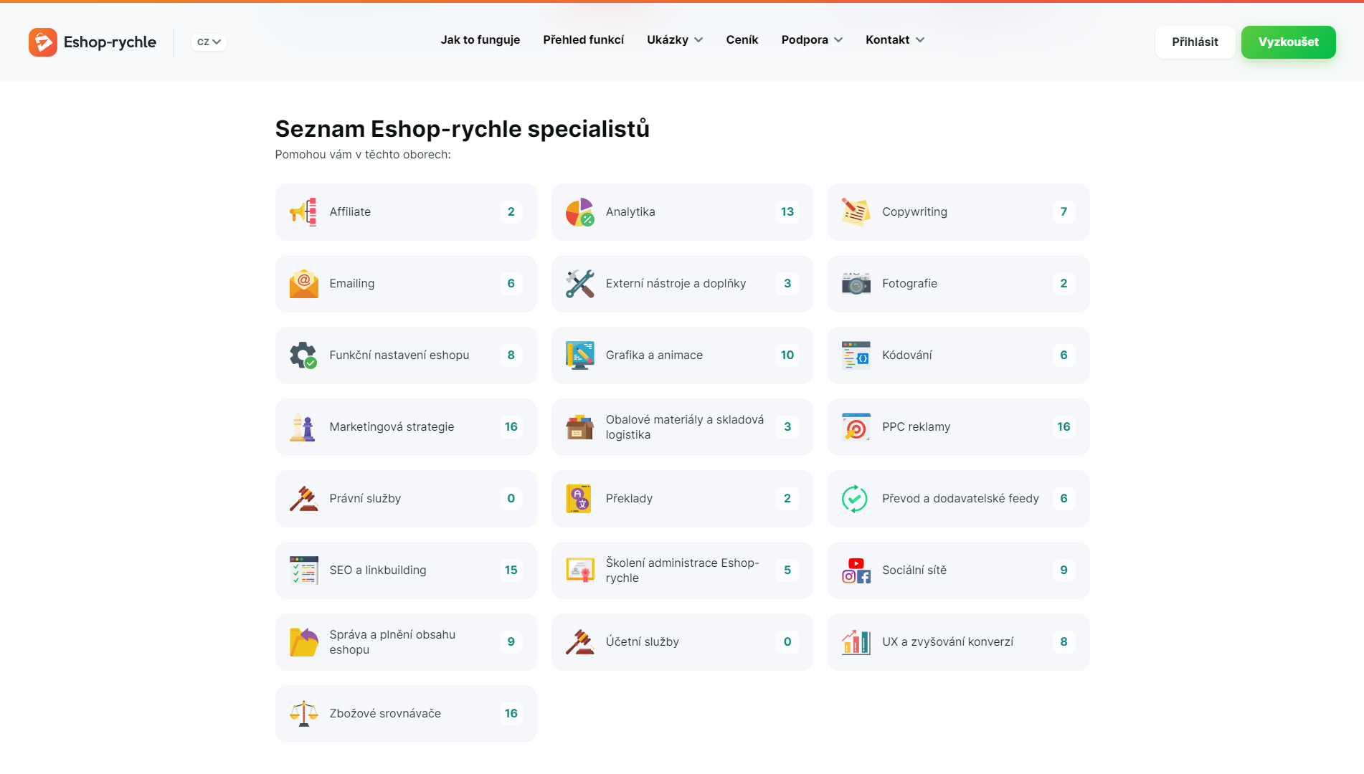This screenshot has width=1364, height=774.
Task: Click the Zbožové srovnávače scales icon
Action: pos(303,714)
